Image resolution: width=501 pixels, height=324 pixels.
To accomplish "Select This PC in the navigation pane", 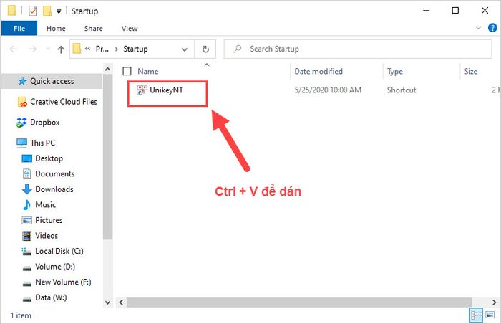I will 42,143.
